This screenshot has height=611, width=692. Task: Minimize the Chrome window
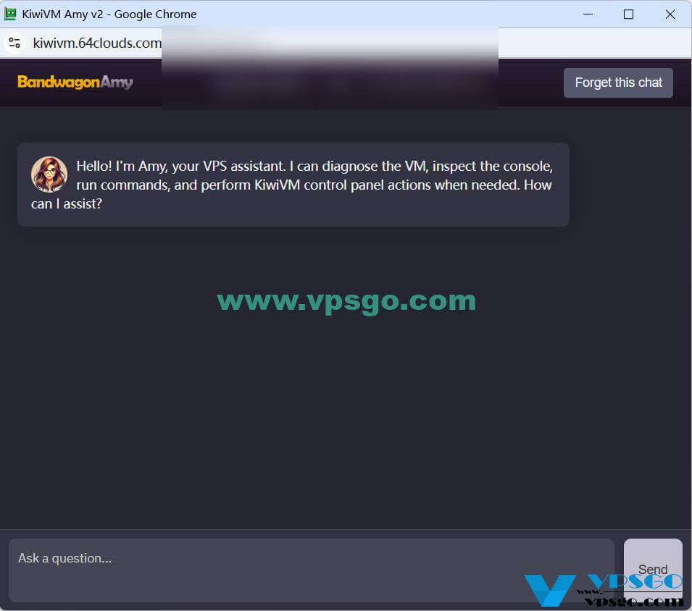tap(588, 14)
